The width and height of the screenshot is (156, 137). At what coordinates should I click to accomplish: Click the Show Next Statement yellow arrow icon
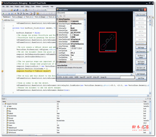[15, 13]
